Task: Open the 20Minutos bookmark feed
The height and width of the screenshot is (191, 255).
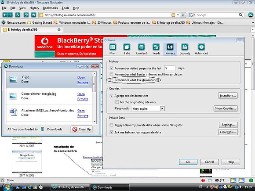Action: click(x=102, y=22)
